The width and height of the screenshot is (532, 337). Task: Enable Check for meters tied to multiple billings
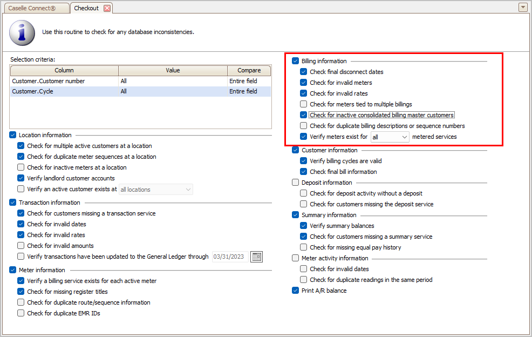[303, 104]
